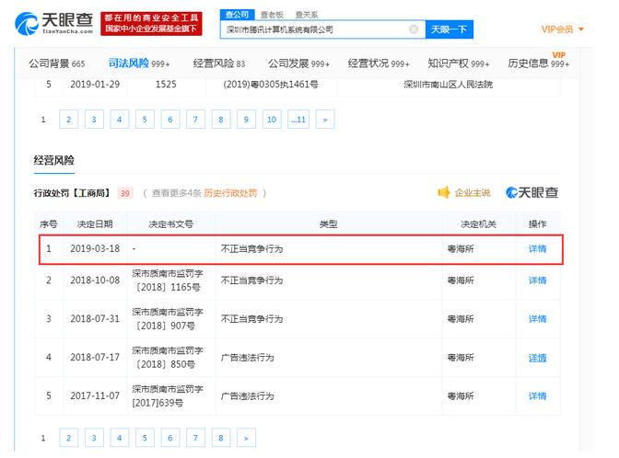Image resolution: width=619 pixels, height=458 pixels.
Task: Open 详情 for the 2019-03-18 penalty
Action: (537, 249)
